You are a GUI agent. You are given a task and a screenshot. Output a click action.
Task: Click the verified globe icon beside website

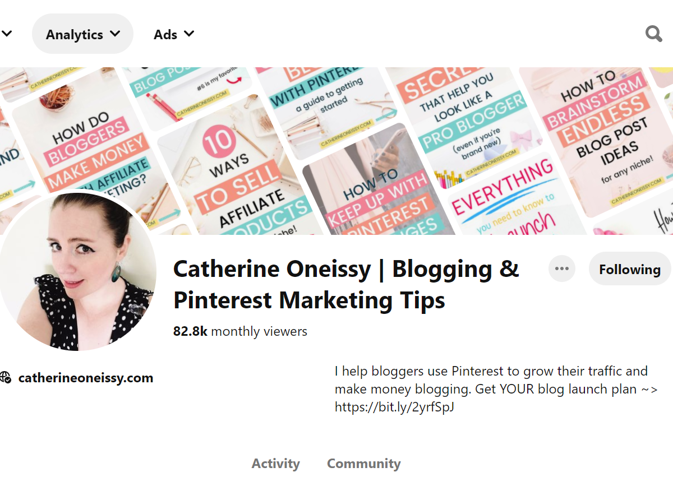[x=6, y=377]
